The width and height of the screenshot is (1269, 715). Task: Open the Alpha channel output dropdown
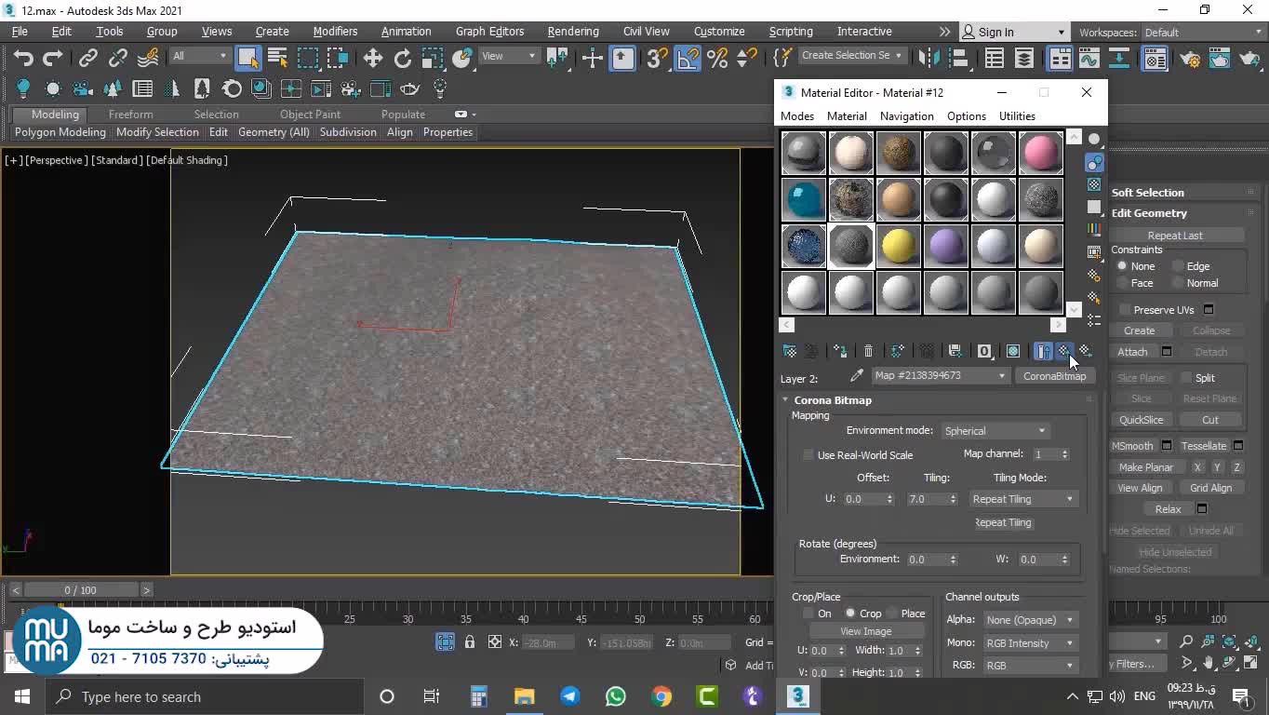[x=1029, y=620]
